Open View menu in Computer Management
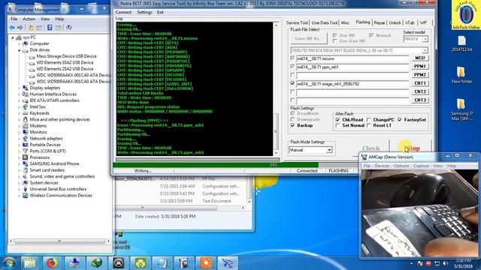This screenshot has width=481, height=270. (x=45, y=19)
